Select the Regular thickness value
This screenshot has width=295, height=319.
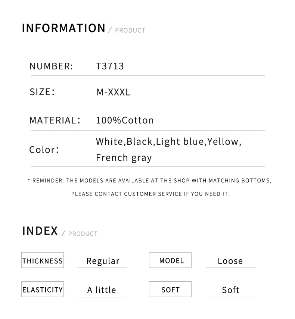[103, 261]
